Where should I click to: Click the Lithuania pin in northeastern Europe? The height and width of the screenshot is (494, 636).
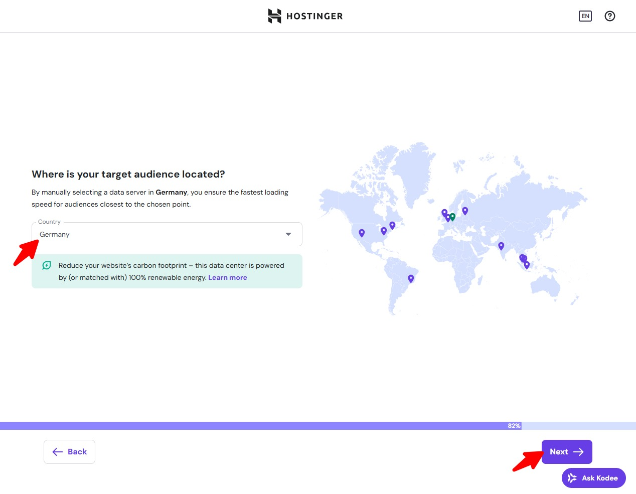pos(465,211)
